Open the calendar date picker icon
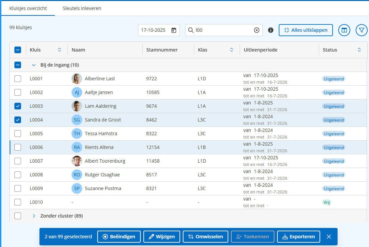369x247 pixels. (x=174, y=30)
